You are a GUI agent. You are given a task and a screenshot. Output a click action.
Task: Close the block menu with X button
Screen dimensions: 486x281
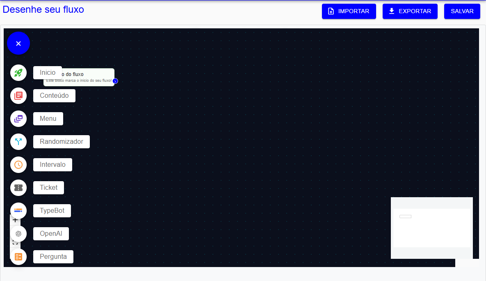point(18,43)
